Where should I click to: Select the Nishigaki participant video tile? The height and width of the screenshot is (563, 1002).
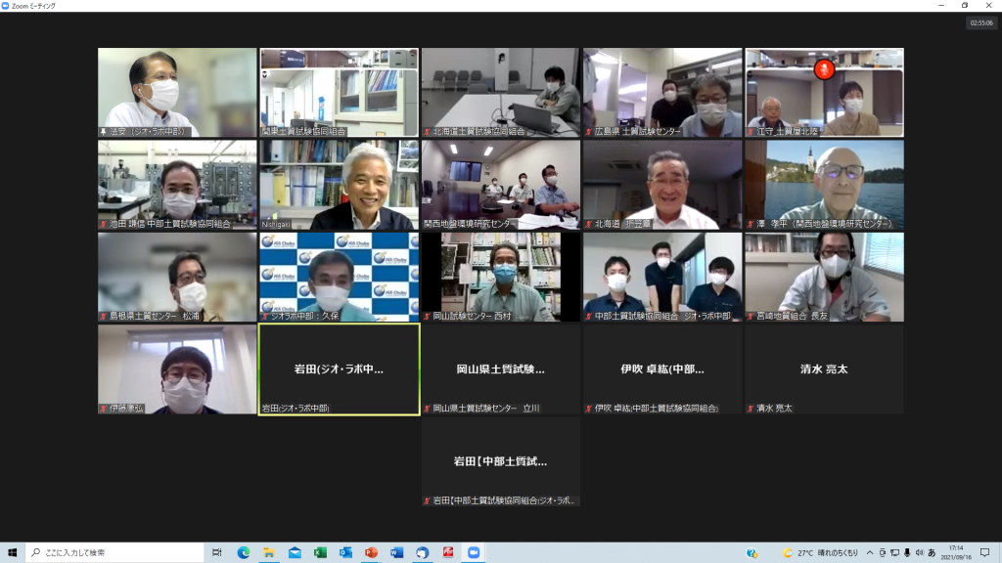pyautogui.click(x=339, y=185)
